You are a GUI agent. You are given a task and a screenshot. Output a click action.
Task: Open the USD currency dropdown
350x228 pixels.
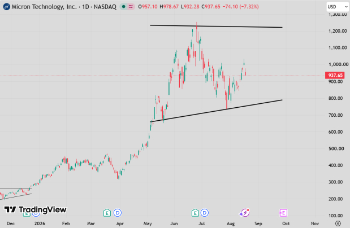[337, 7]
